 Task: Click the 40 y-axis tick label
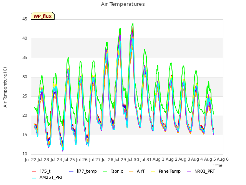click(25, 38)
